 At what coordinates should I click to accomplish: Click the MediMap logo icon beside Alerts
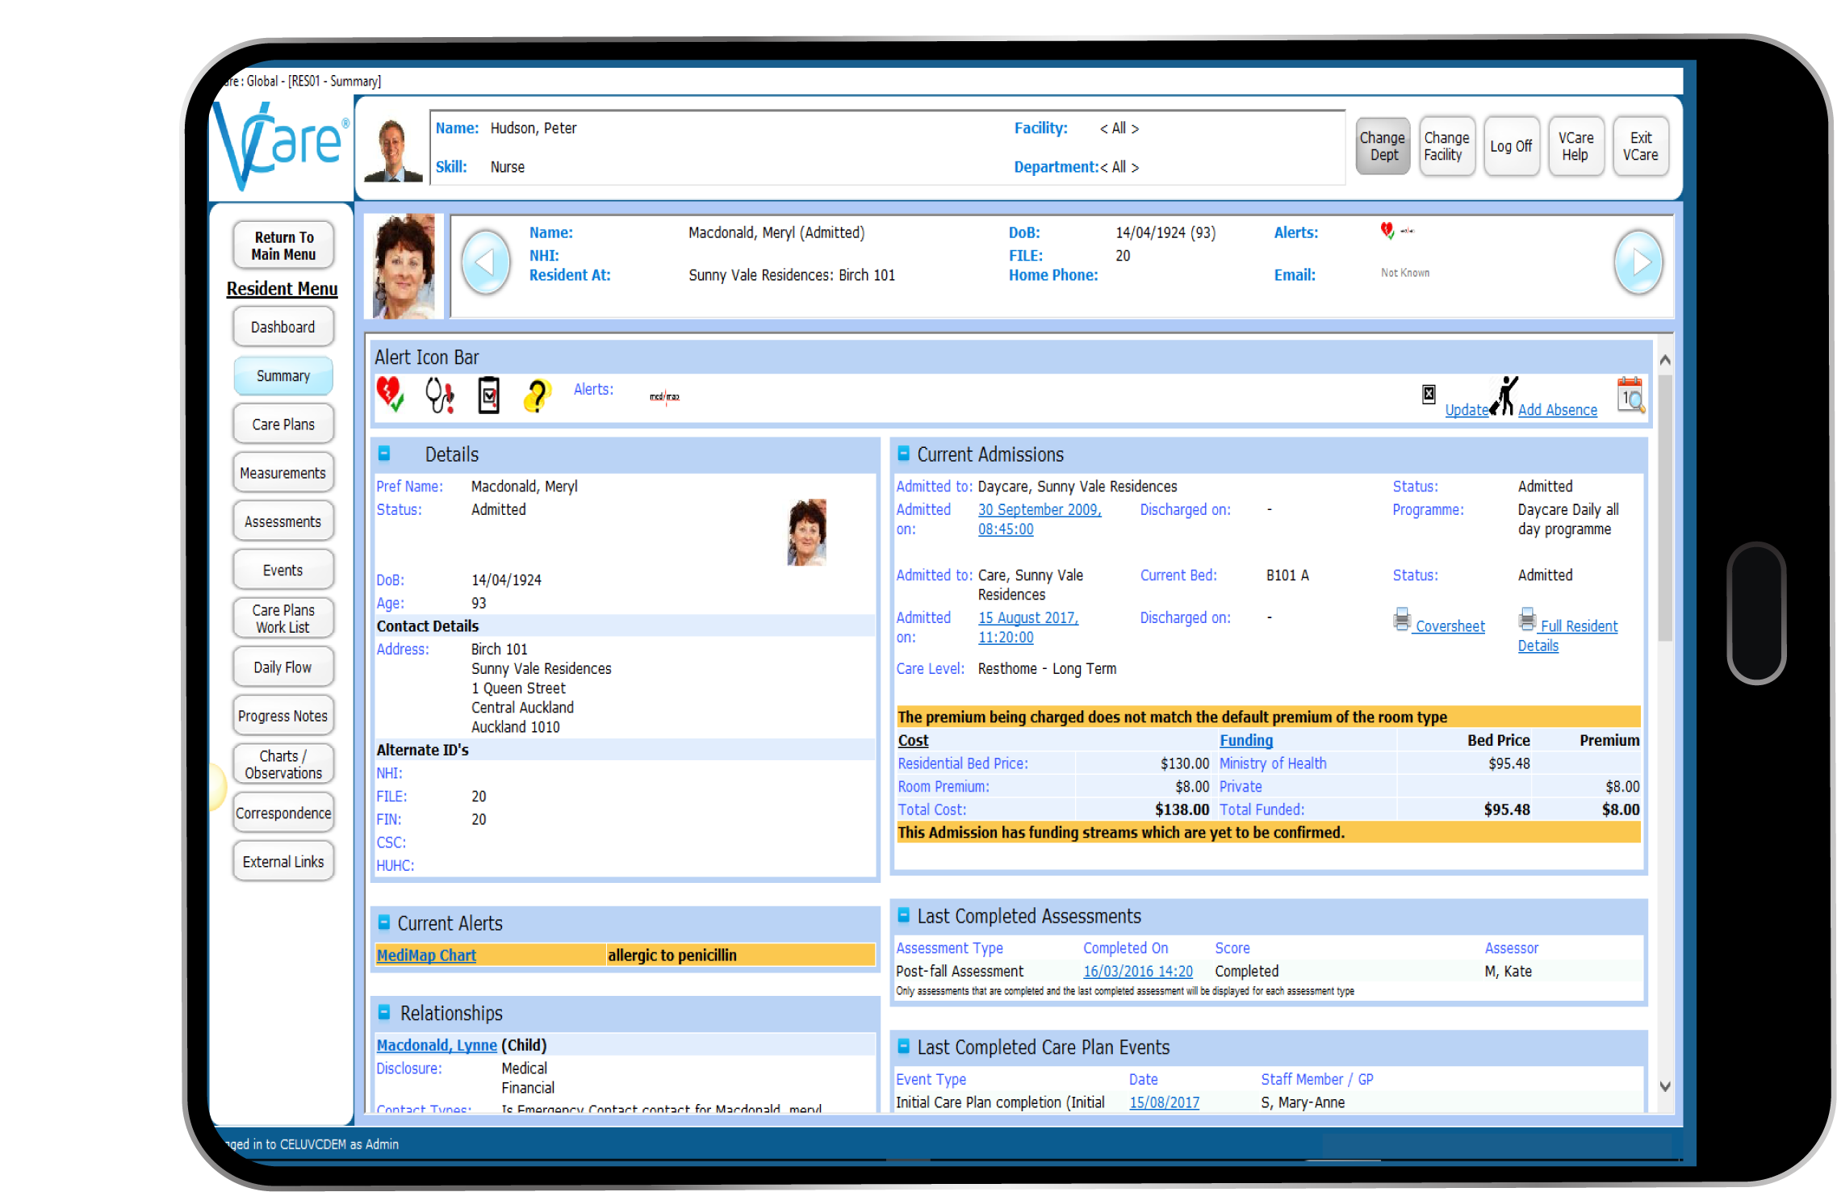click(x=664, y=396)
